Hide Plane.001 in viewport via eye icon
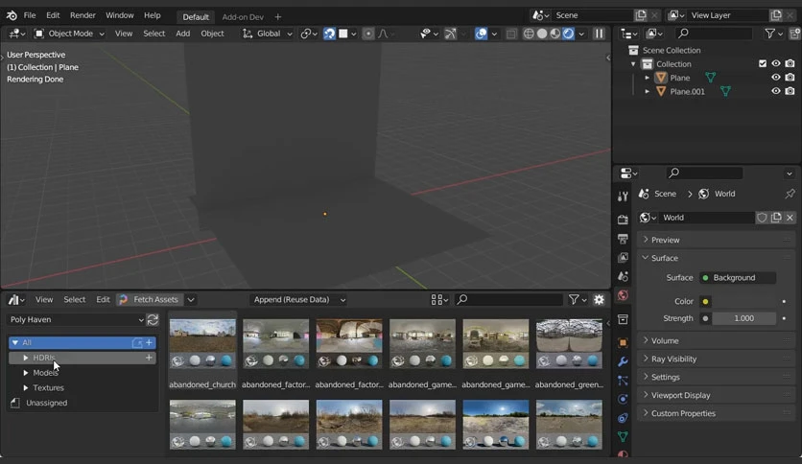Viewport: 802px width, 464px height. (776, 91)
